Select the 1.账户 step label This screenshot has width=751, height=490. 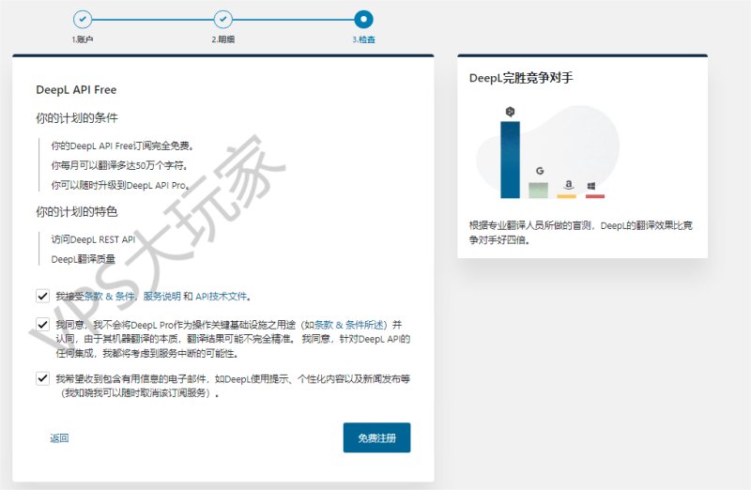tap(83, 39)
